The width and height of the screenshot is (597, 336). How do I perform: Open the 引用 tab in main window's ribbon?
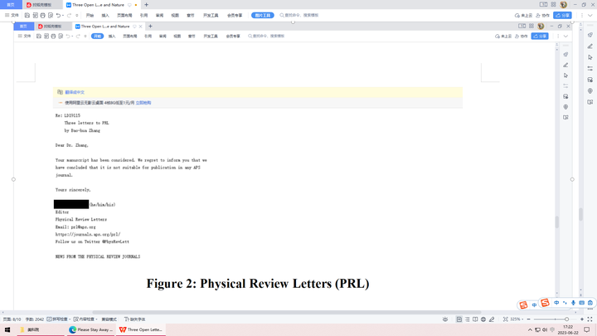(143, 16)
